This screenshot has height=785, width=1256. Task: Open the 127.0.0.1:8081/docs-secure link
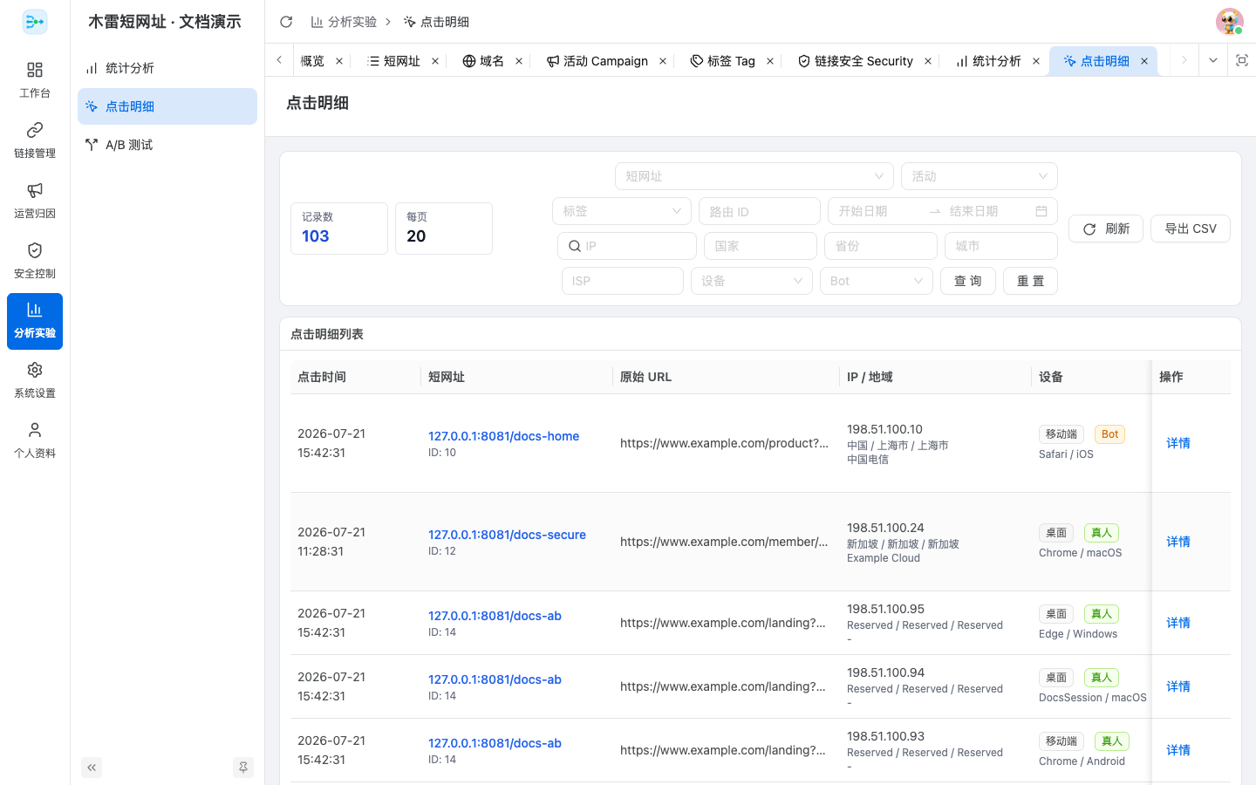[x=507, y=535]
